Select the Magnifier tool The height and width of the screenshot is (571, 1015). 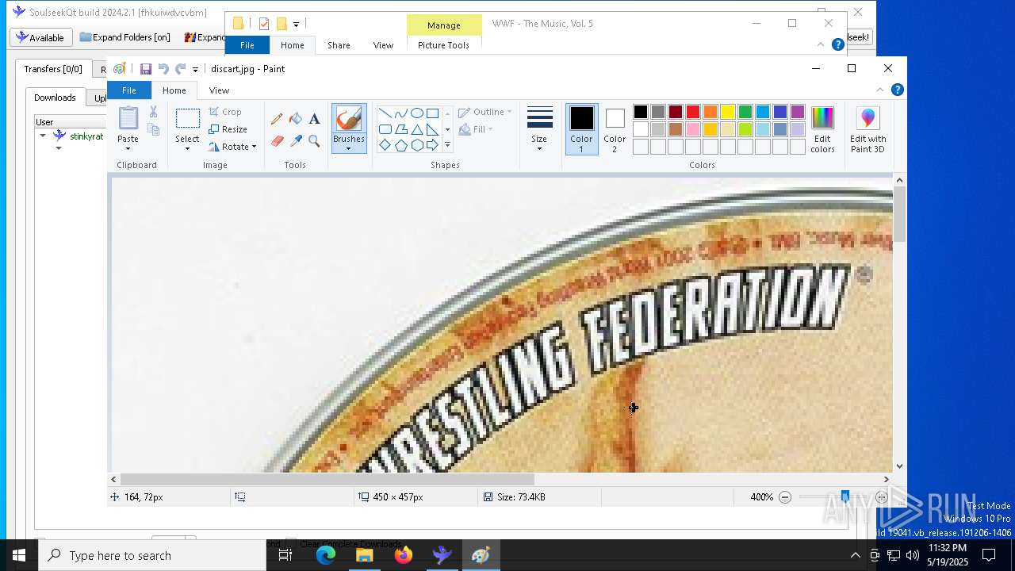[x=314, y=141]
